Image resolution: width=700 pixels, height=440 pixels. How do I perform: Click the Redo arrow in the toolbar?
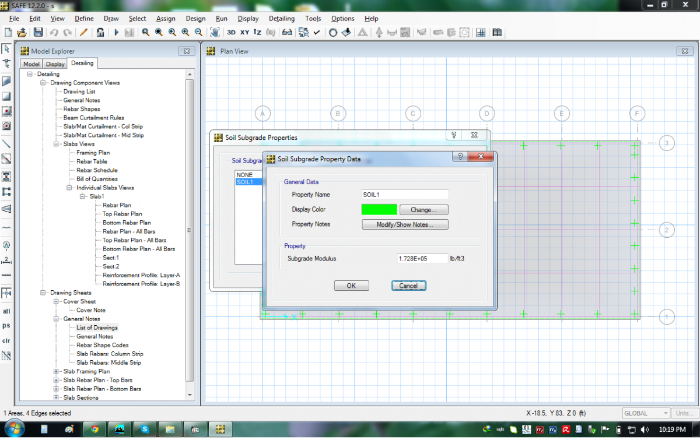click(x=68, y=33)
